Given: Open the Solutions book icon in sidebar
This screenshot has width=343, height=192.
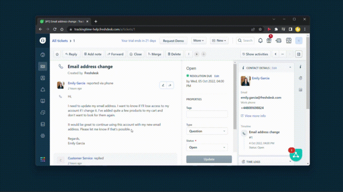Looking at the screenshot, I should coord(42,101).
